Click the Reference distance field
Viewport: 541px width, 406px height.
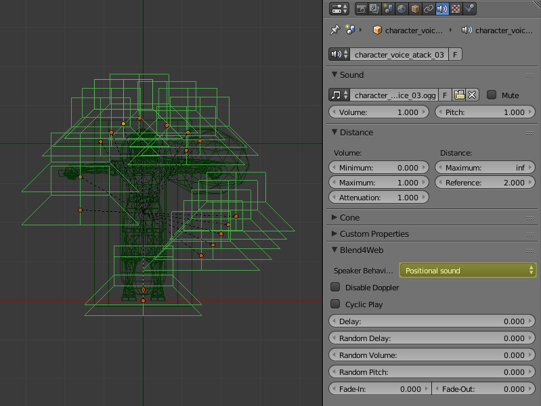[x=485, y=183]
